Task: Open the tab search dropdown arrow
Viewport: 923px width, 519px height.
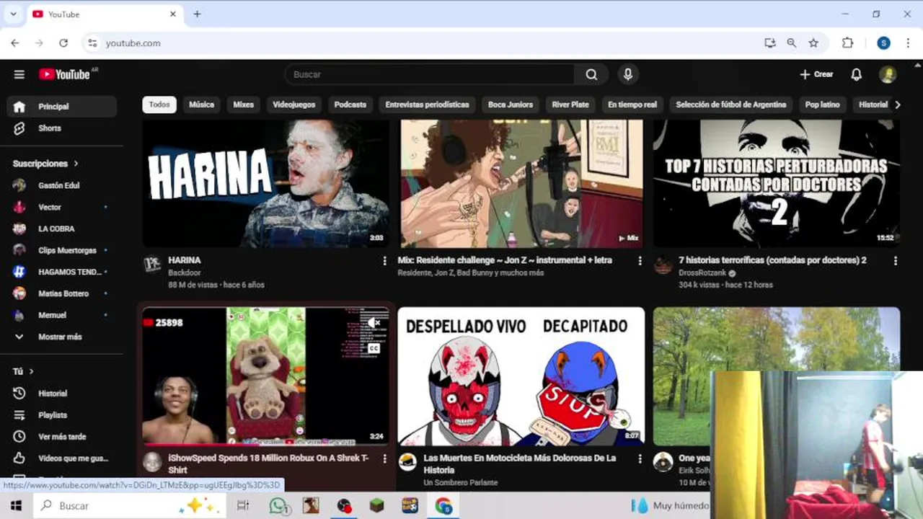Action: click(13, 14)
